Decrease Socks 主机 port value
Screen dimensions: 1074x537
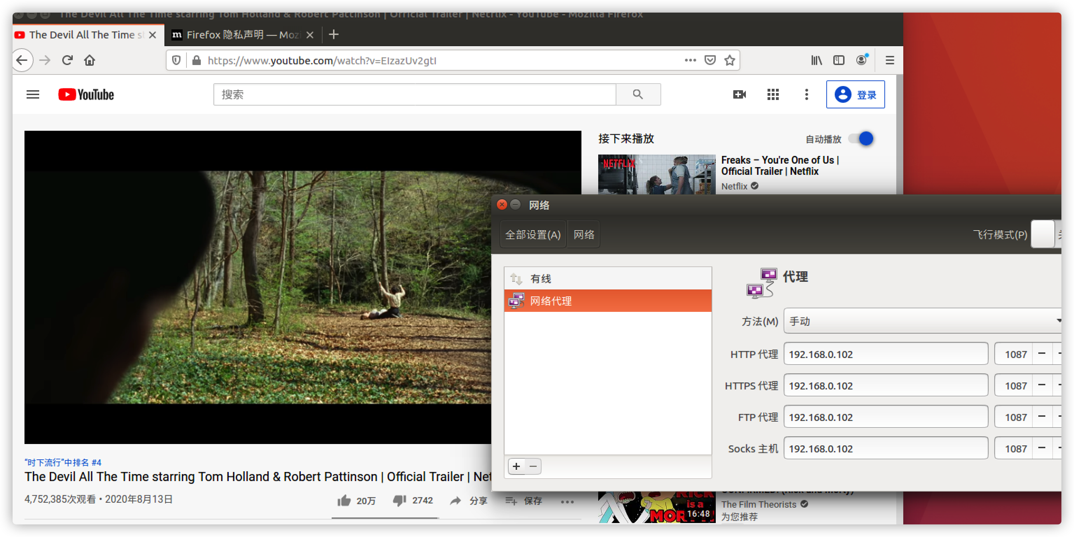pyautogui.click(x=1042, y=448)
